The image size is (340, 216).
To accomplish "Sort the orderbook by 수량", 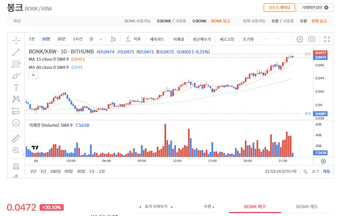I will click(209, 207).
